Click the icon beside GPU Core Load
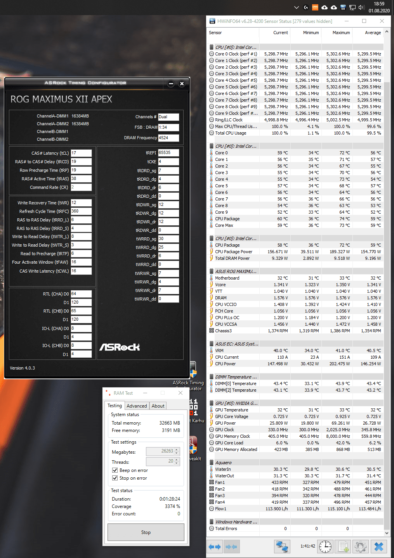The width and height of the screenshot is (394, 558). (x=212, y=443)
